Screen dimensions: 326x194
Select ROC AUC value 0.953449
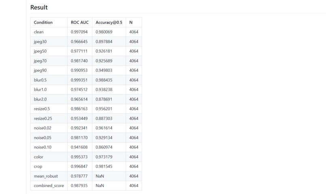pyautogui.click(x=79, y=119)
